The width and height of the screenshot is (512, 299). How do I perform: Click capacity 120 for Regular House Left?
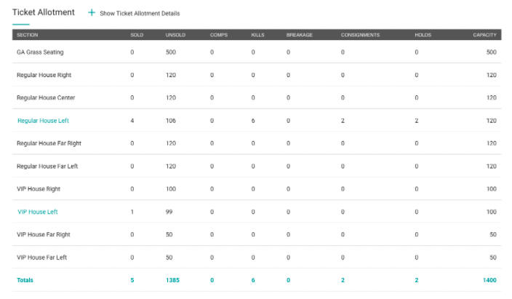pyautogui.click(x=492, y=121)
